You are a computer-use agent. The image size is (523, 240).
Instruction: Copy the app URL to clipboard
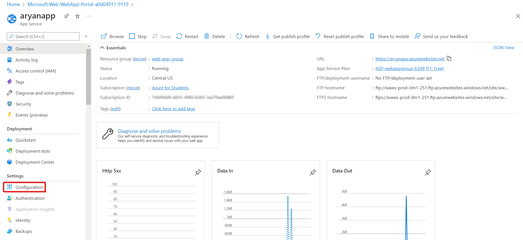tap(449, 58)
